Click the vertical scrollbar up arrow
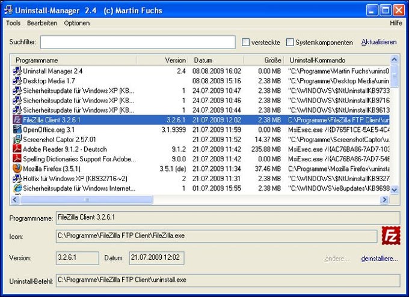Screen dimensions: 409x297 pyautogui.click(x=395, y=59)
